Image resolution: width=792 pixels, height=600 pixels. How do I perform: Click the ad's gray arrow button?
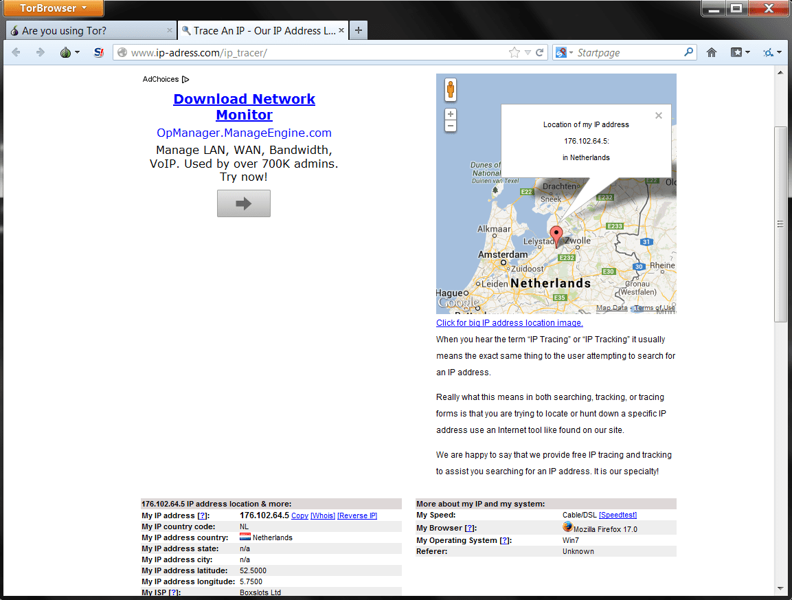click(x=243, y=203)
